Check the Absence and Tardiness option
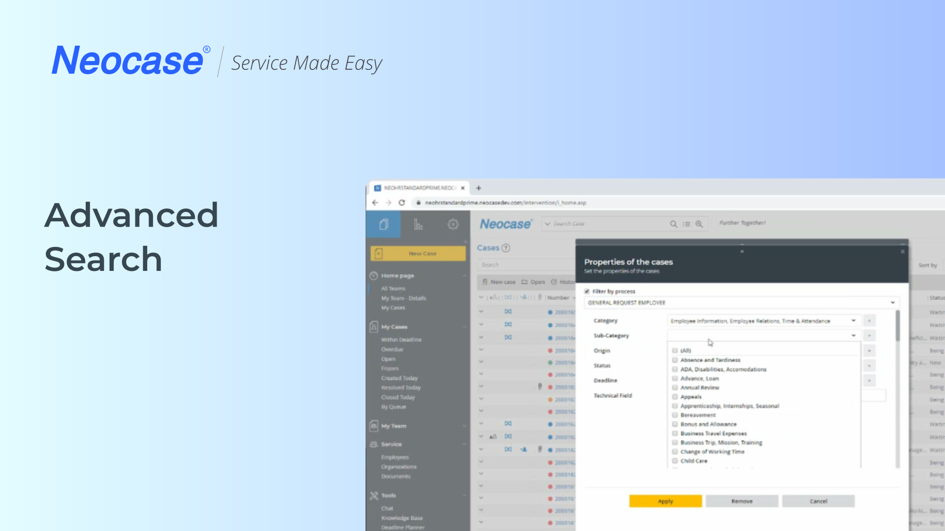This screenshot has height=531, width=945. pos(675,360)
